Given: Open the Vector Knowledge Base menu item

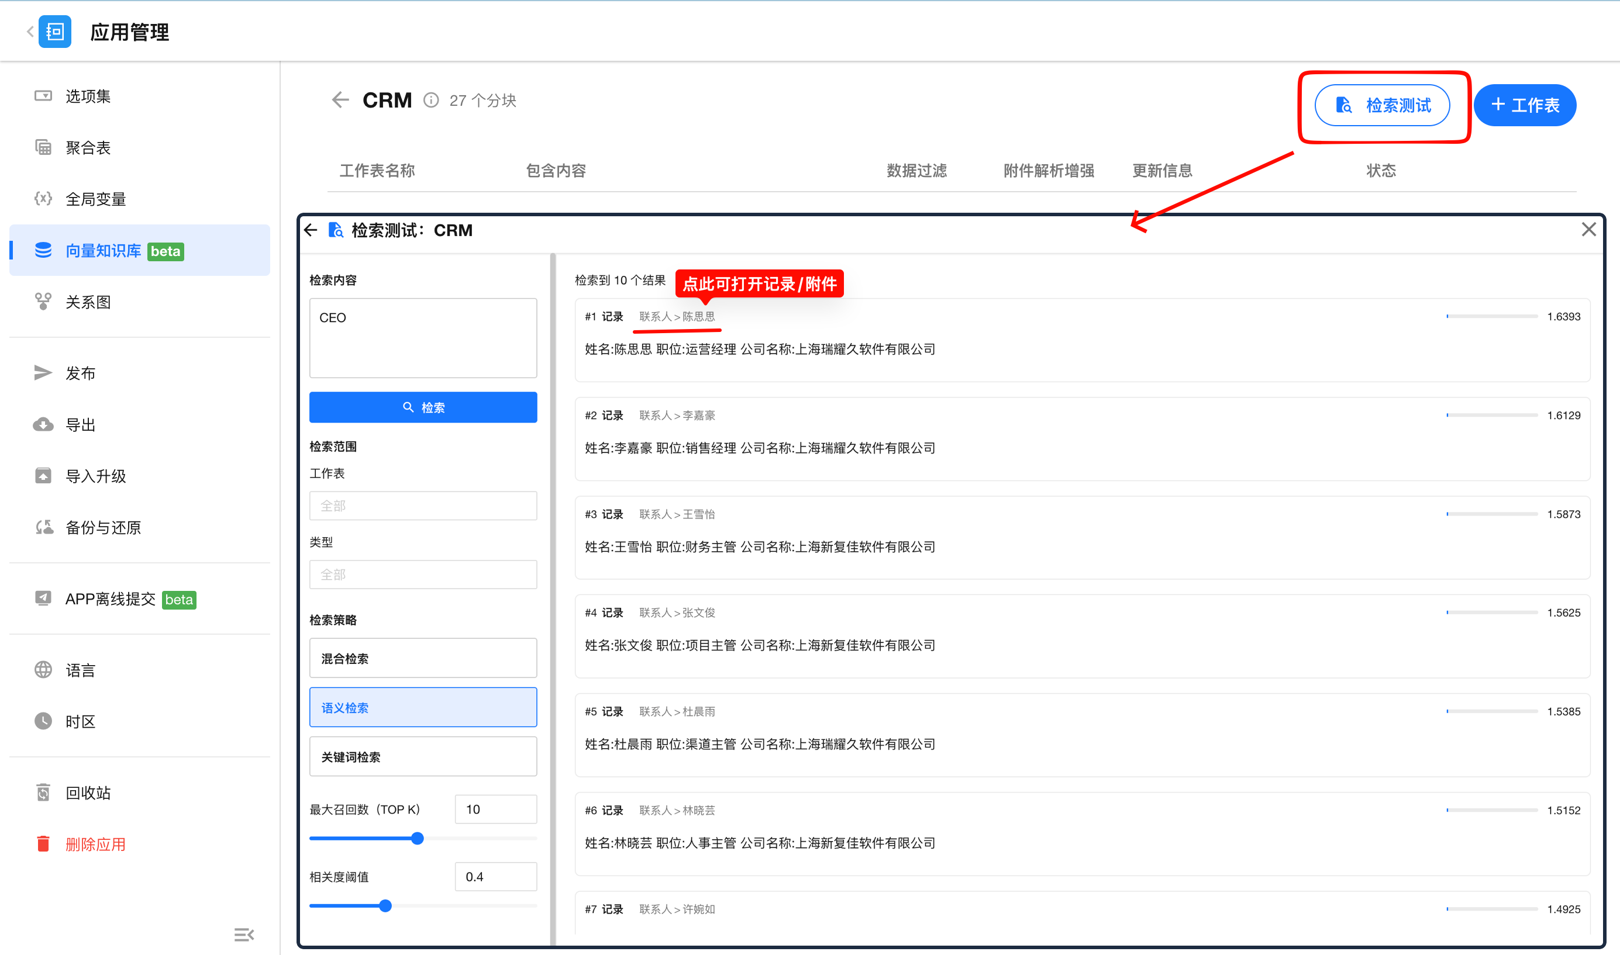Looking at the screenshot, I should [x=103, y=250].
